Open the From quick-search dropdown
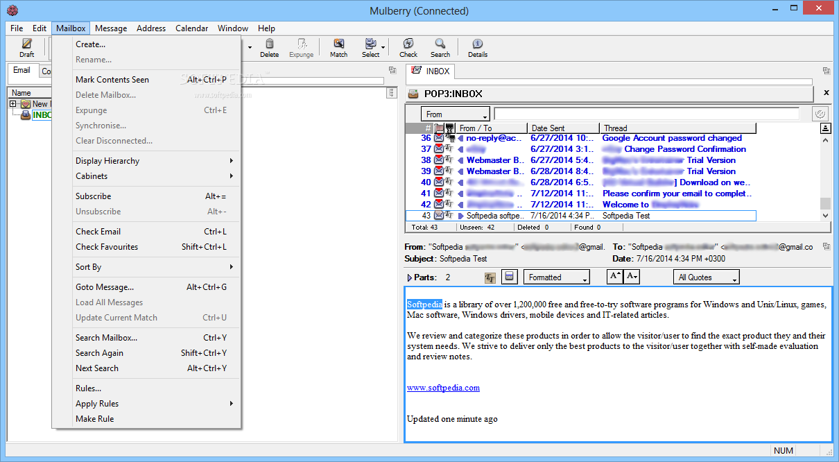Image resolution: width=839 pixels, height=462 pixels. (456, 114)
